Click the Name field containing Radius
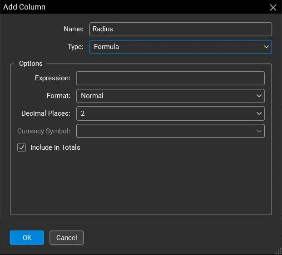 pos(180,29)
